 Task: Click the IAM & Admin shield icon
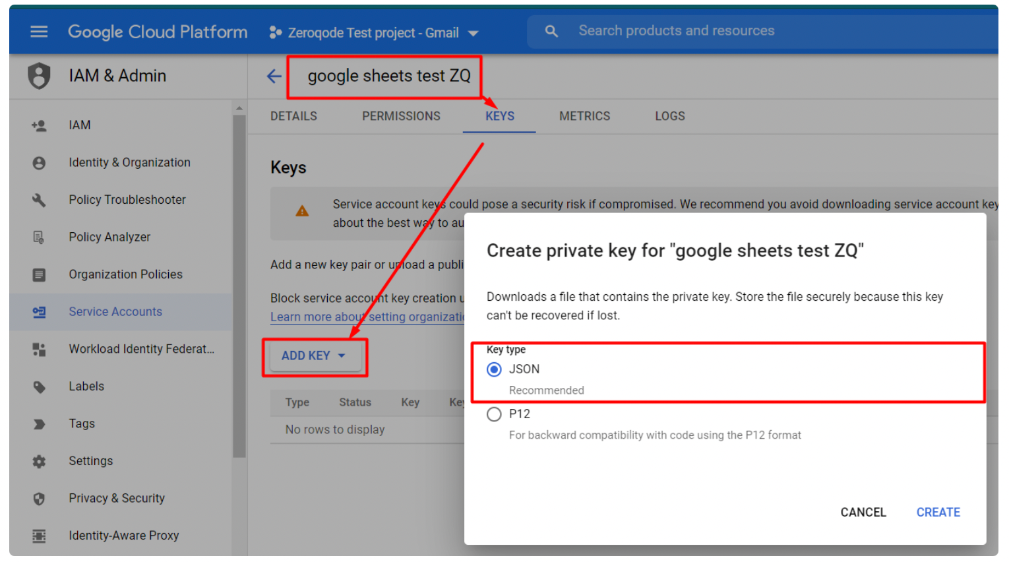(39, 76)
